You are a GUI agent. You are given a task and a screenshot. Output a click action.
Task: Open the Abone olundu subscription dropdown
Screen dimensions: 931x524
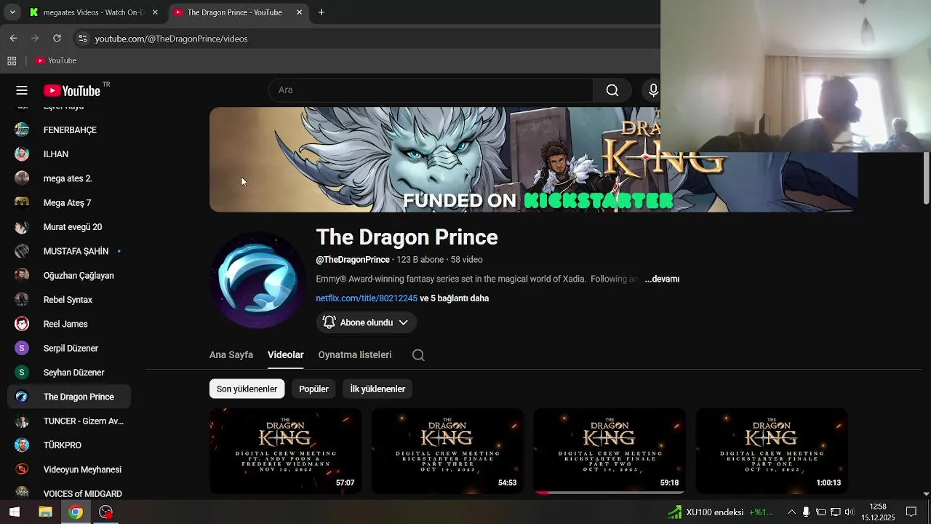367,322
